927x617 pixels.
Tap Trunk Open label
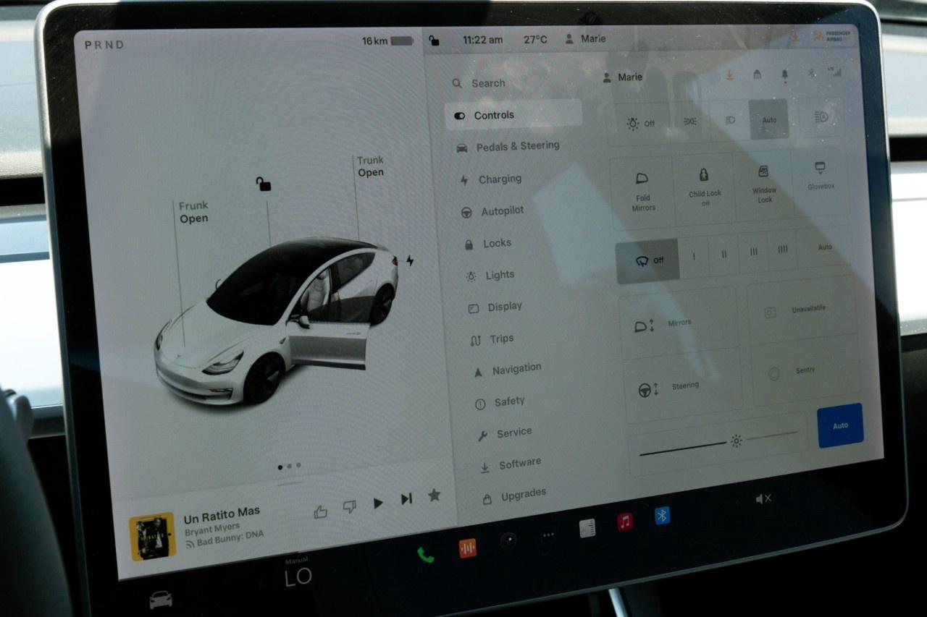click(370, 166)
